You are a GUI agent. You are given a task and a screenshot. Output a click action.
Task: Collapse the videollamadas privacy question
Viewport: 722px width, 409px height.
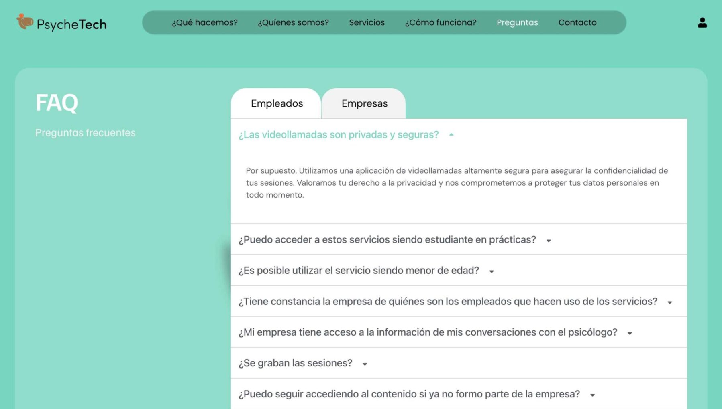click(451, 135)
